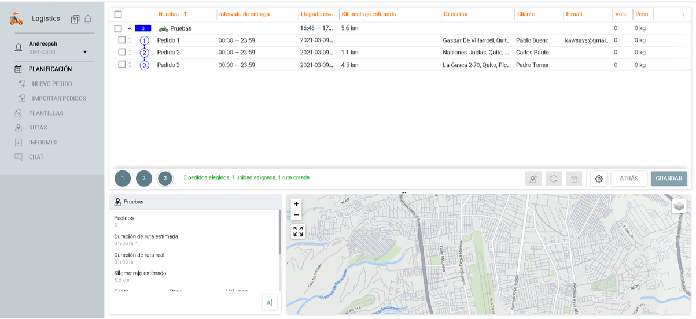Click the Intervalo de entrega column header
This screenshot has height=319, width=696.
(244, 14)
